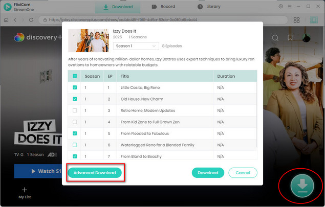325x207 pixels.
Task: Uncheck episode From Bland to Beachy
Action: click(x=75, y=156)
